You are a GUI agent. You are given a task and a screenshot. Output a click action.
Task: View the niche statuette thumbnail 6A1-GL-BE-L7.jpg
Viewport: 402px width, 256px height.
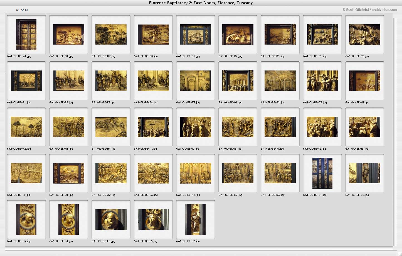pos(196,220)
